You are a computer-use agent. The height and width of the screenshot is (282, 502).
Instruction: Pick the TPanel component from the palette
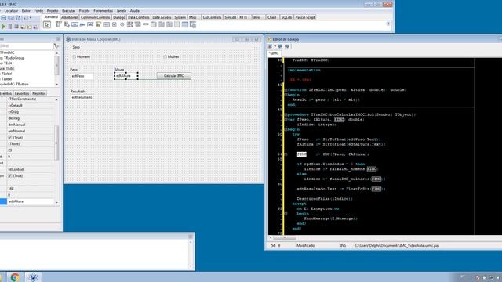point(177,24)
